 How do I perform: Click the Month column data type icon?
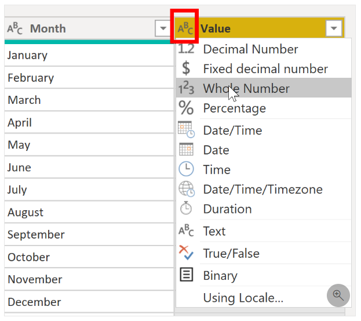tap(14, 28)
